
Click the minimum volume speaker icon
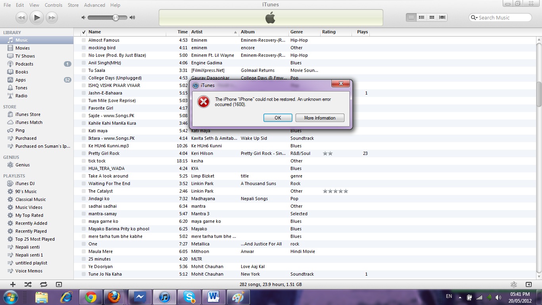(83, 17)
